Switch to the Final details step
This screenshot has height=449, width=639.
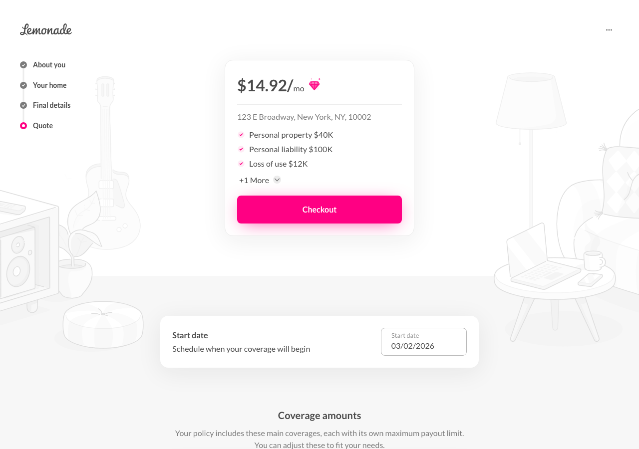pyautogui.click(x=51, y=105)
